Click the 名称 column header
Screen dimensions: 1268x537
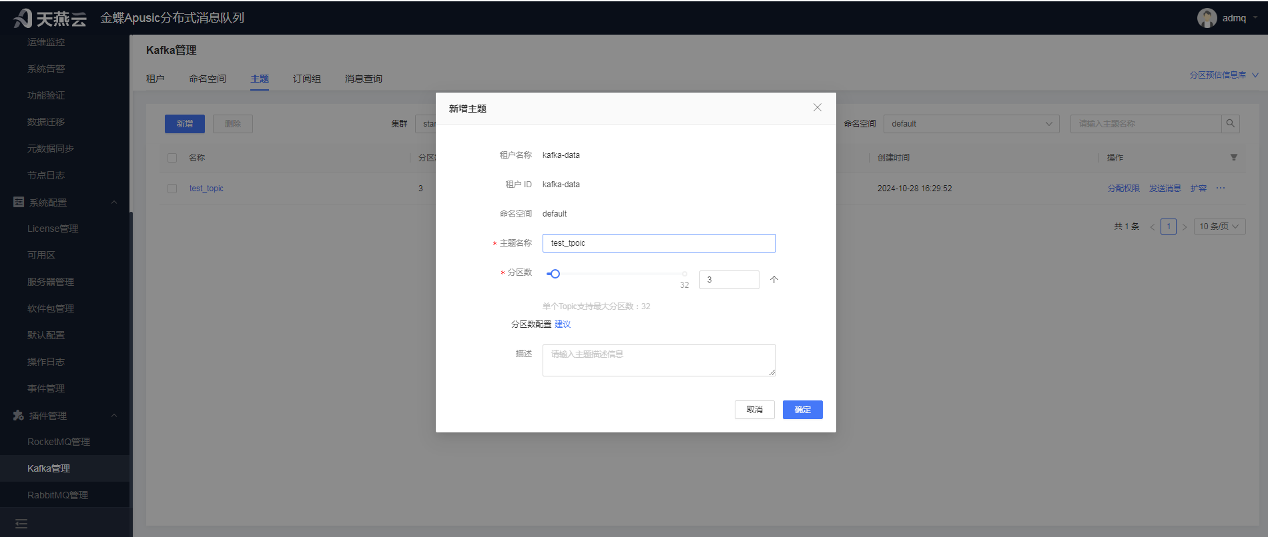197,158
